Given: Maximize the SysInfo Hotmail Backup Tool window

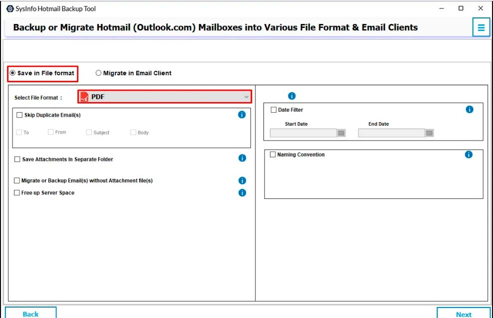Looking at the screenshot, I should point(461,8).
